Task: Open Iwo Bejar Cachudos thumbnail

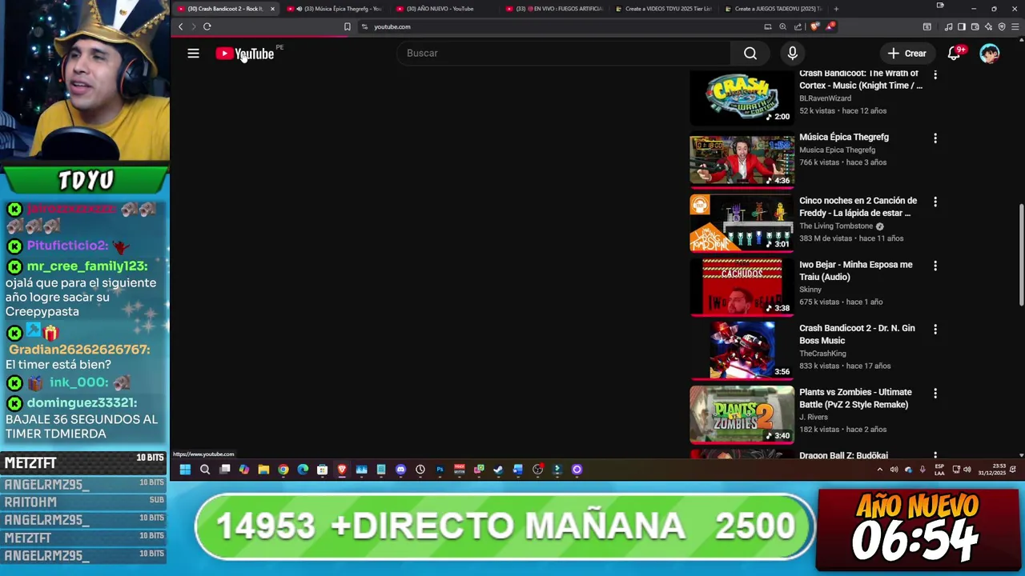Action: click(x=742, y=287)
